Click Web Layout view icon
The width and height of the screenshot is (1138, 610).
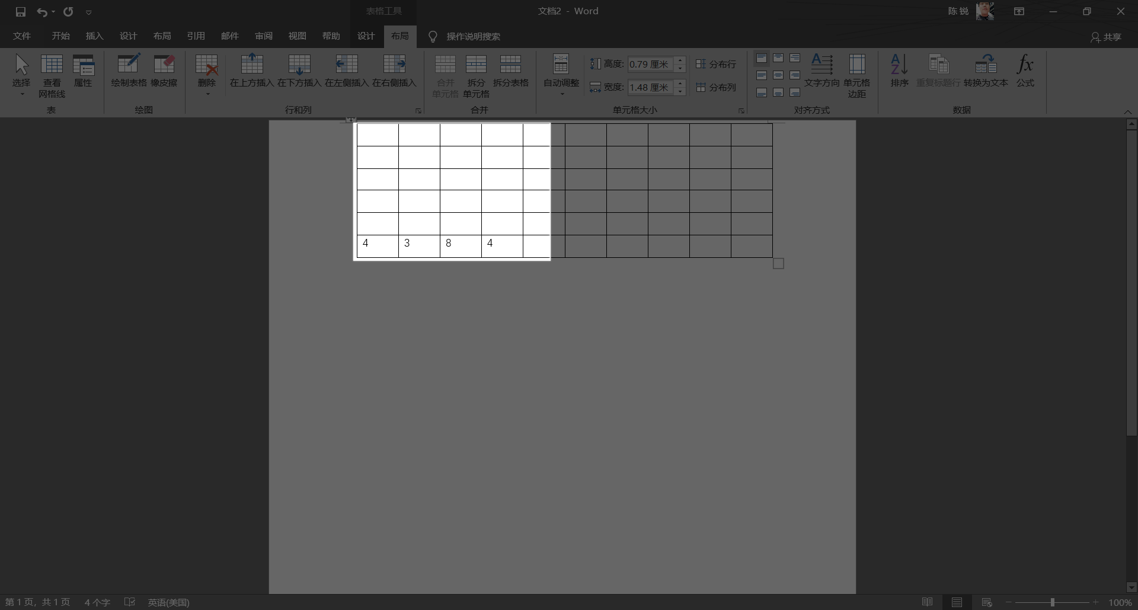987,602
